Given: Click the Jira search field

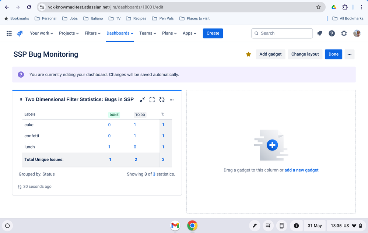Looking at the screenshot, I should coord(282,33).
